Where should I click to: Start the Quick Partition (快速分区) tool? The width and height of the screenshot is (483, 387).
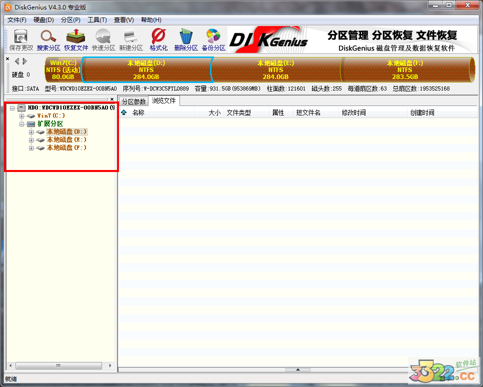(103, 40)
